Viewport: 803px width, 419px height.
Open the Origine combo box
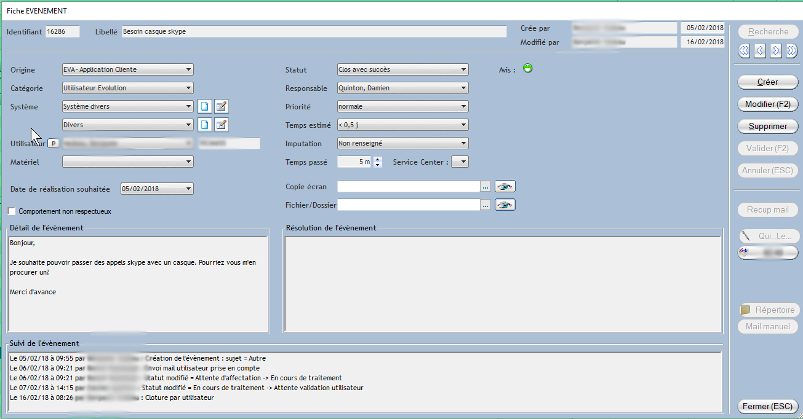[189, 70]
